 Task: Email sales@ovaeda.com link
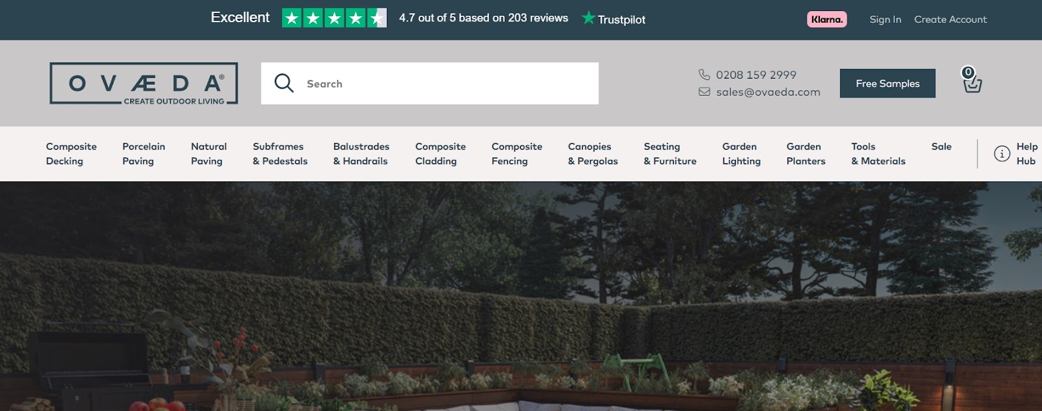point(768,92)
